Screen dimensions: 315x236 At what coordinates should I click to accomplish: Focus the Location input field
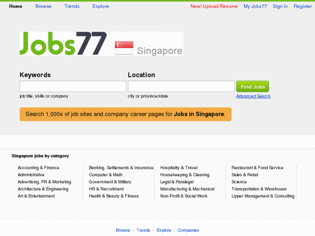(x=181, y=86)
